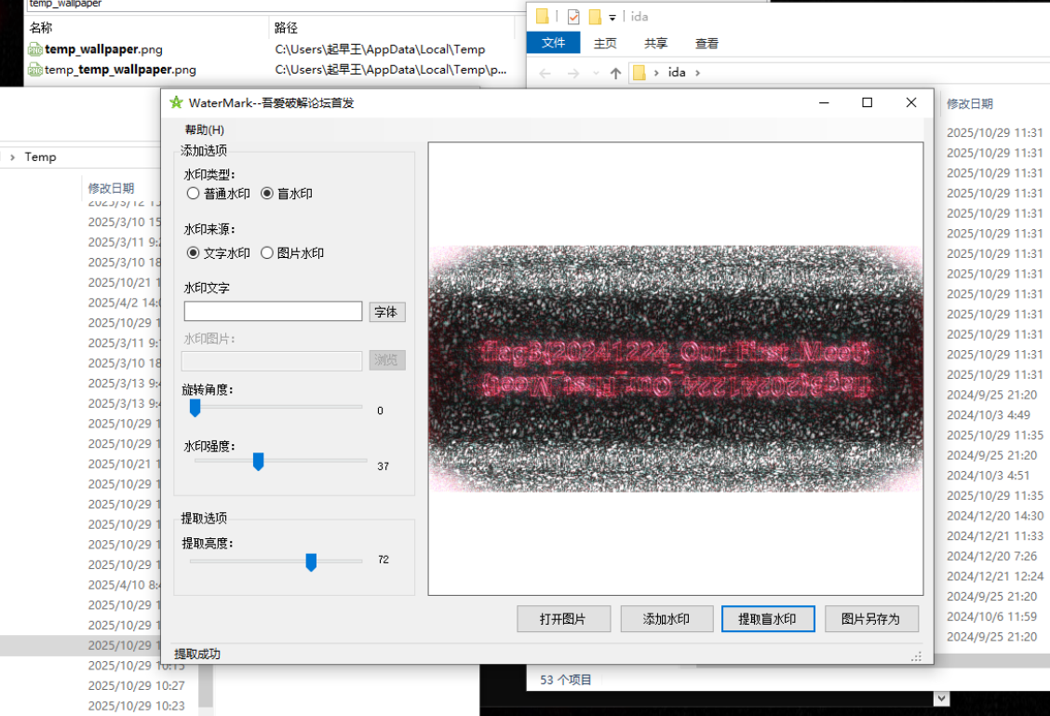Click the 图片另存为 button

pyautogui.click(x=870, y=618)
